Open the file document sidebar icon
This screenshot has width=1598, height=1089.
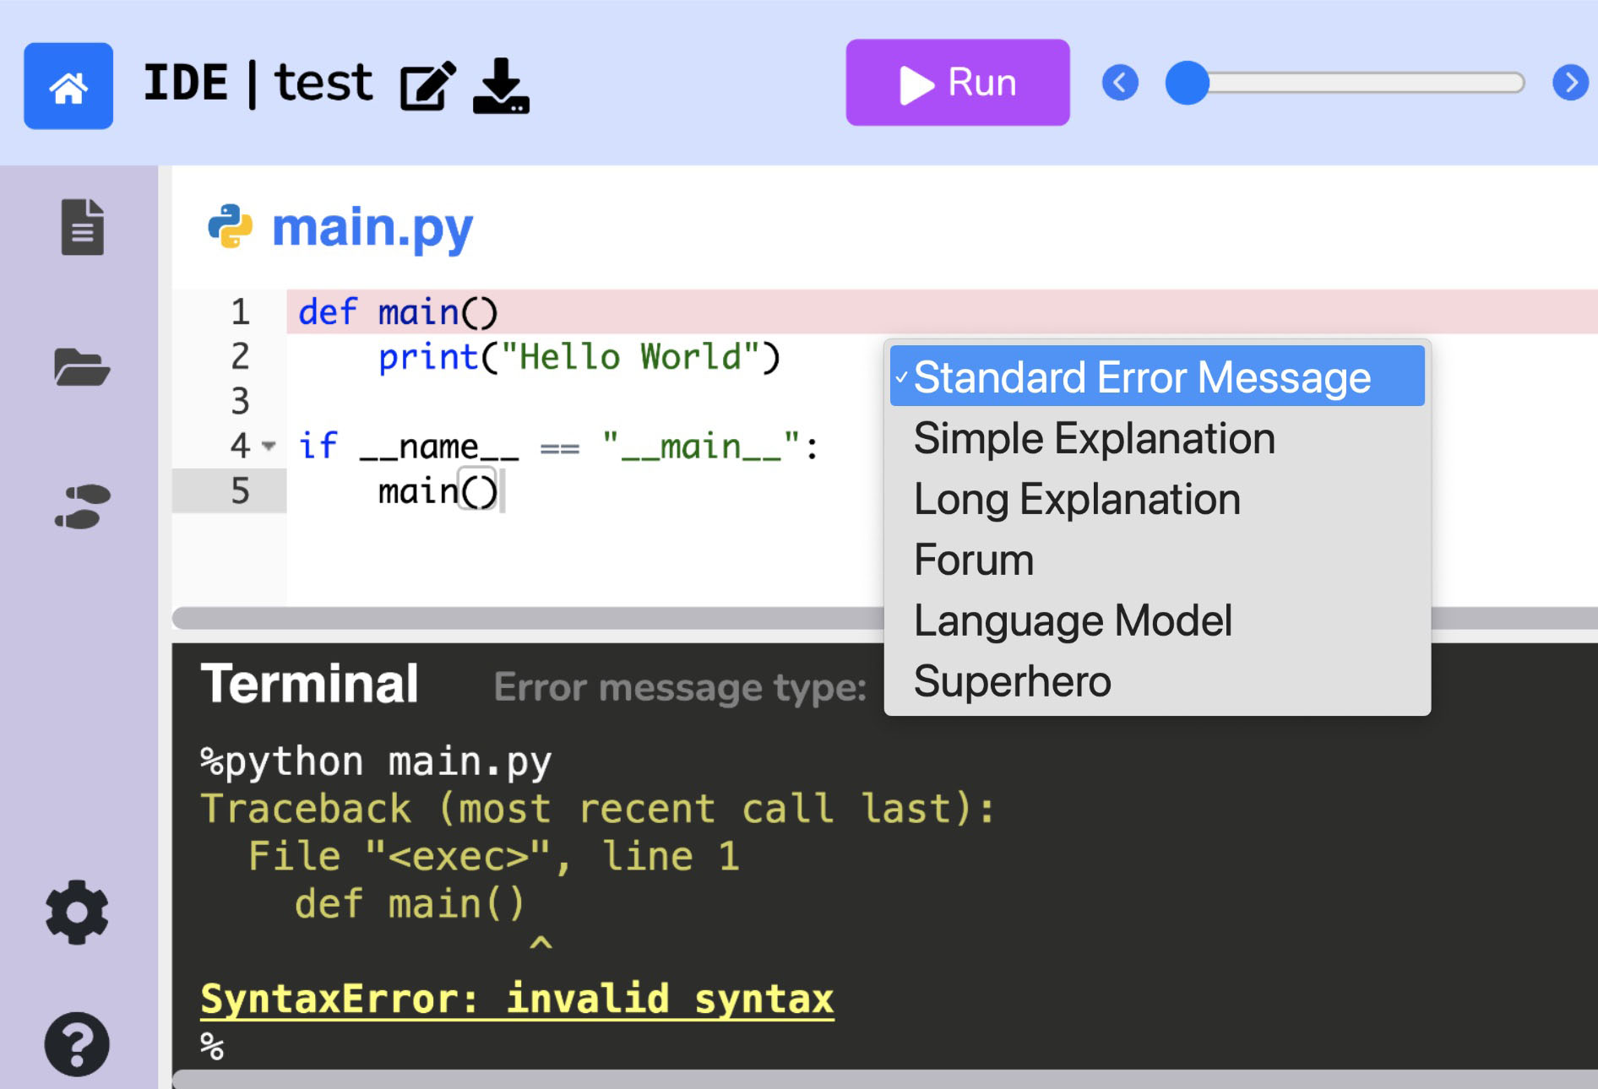82,227
